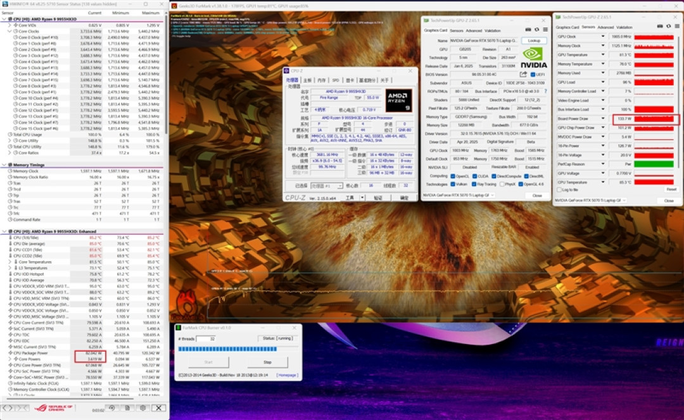This screenshot has height=420, width=684.
Task: Open GPU selector dropdown in GPU-Z Graphics Card window
Action: [459, 195]
